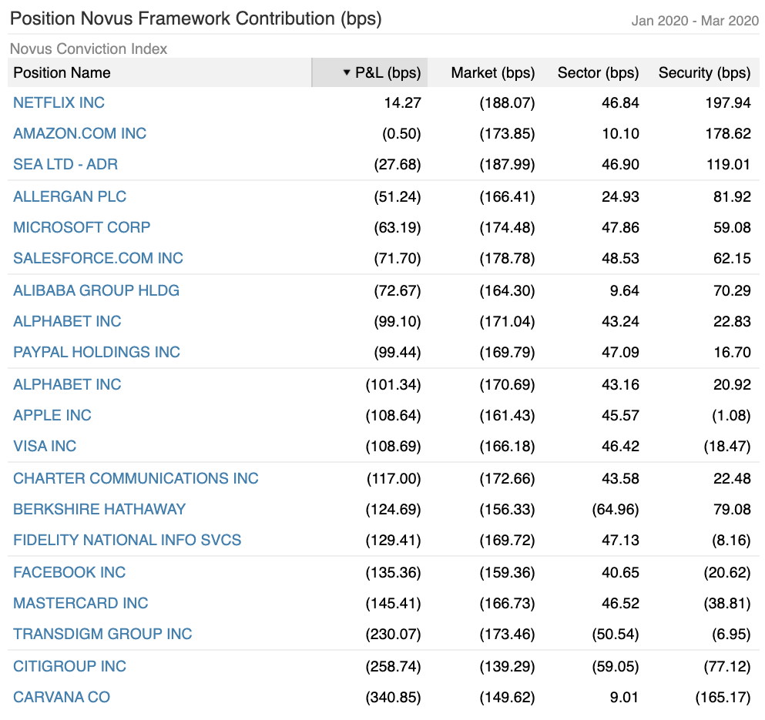Viewport: 765px width, 720px height.
Task: Select Citigroup security value '(77.12)'
Action: coord(727,666)
